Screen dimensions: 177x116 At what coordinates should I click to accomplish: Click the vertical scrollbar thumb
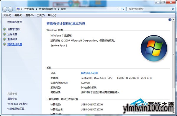point(173,54)
